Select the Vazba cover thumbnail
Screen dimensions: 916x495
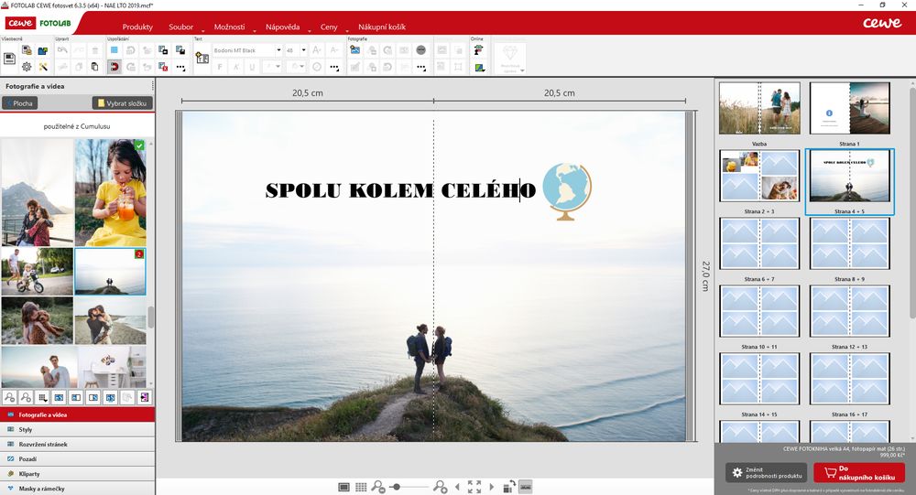(758, 109)
